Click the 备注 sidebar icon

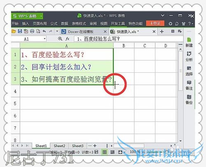[189, 85]
